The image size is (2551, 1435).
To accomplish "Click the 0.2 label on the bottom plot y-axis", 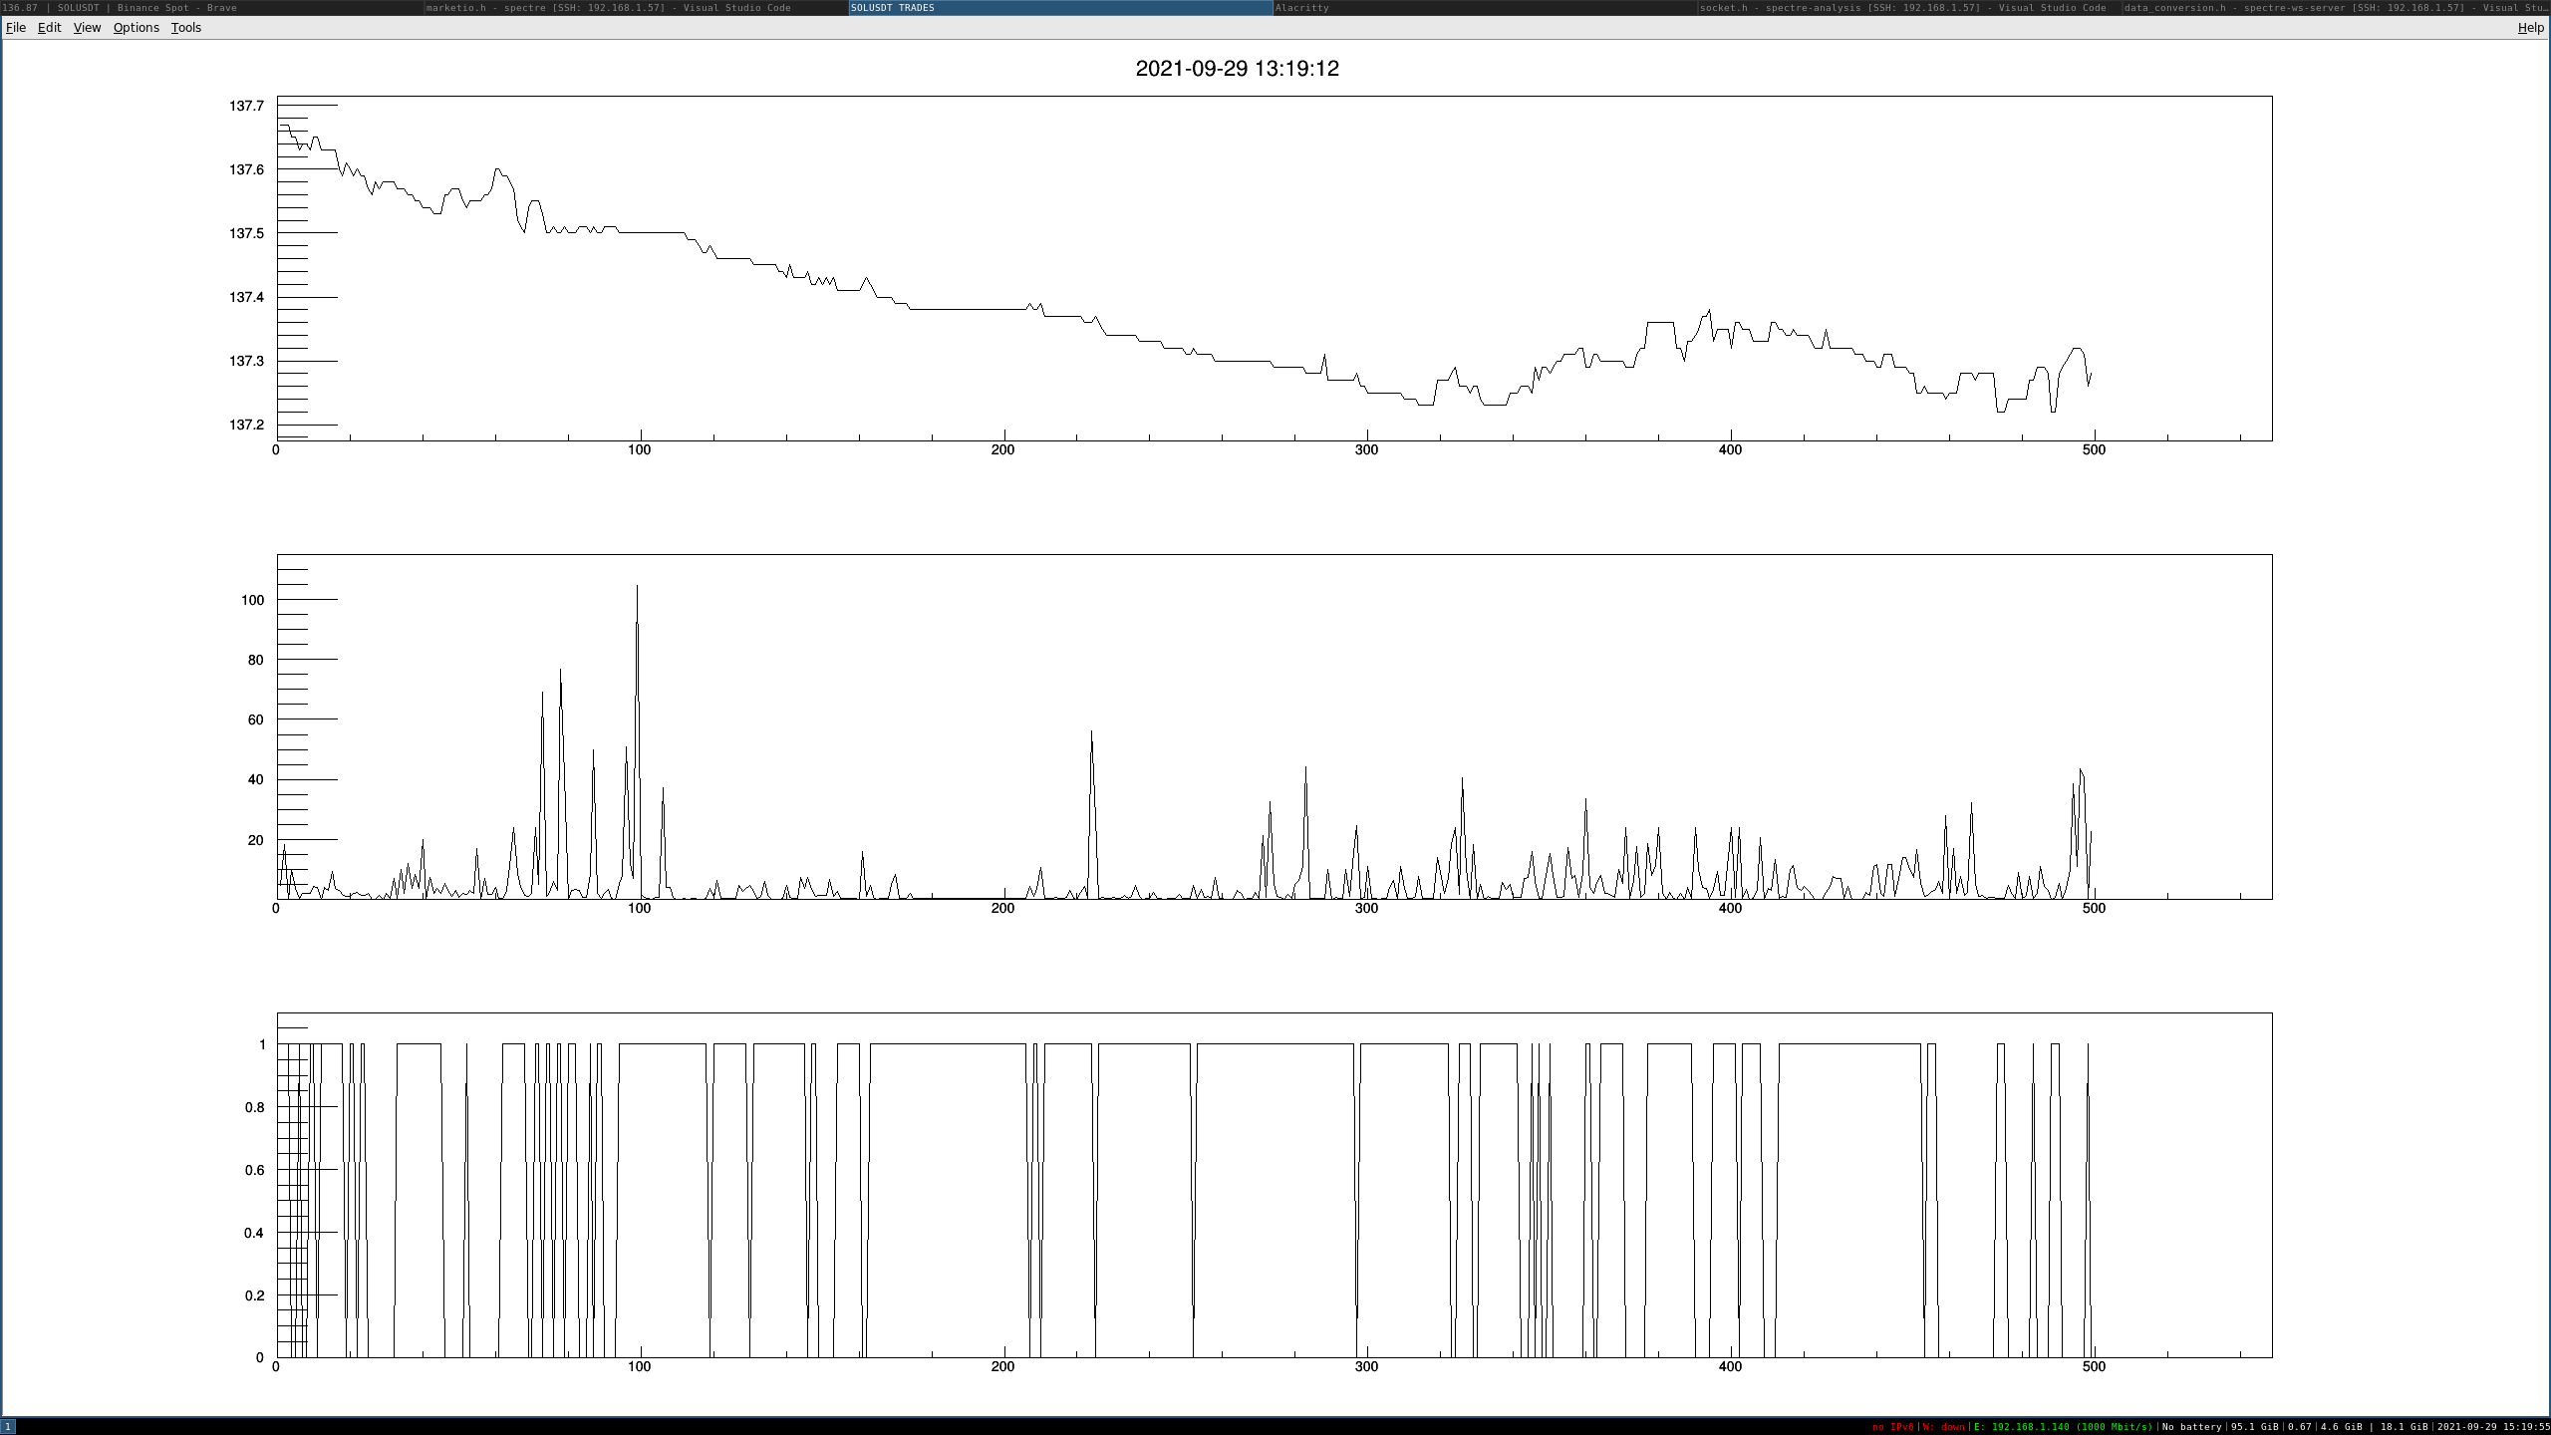I will (255, 1295).
